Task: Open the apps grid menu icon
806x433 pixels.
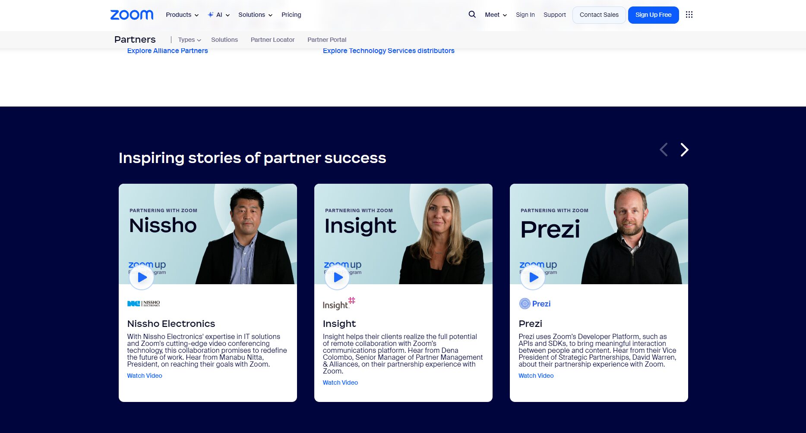Action: click(689, 15)
